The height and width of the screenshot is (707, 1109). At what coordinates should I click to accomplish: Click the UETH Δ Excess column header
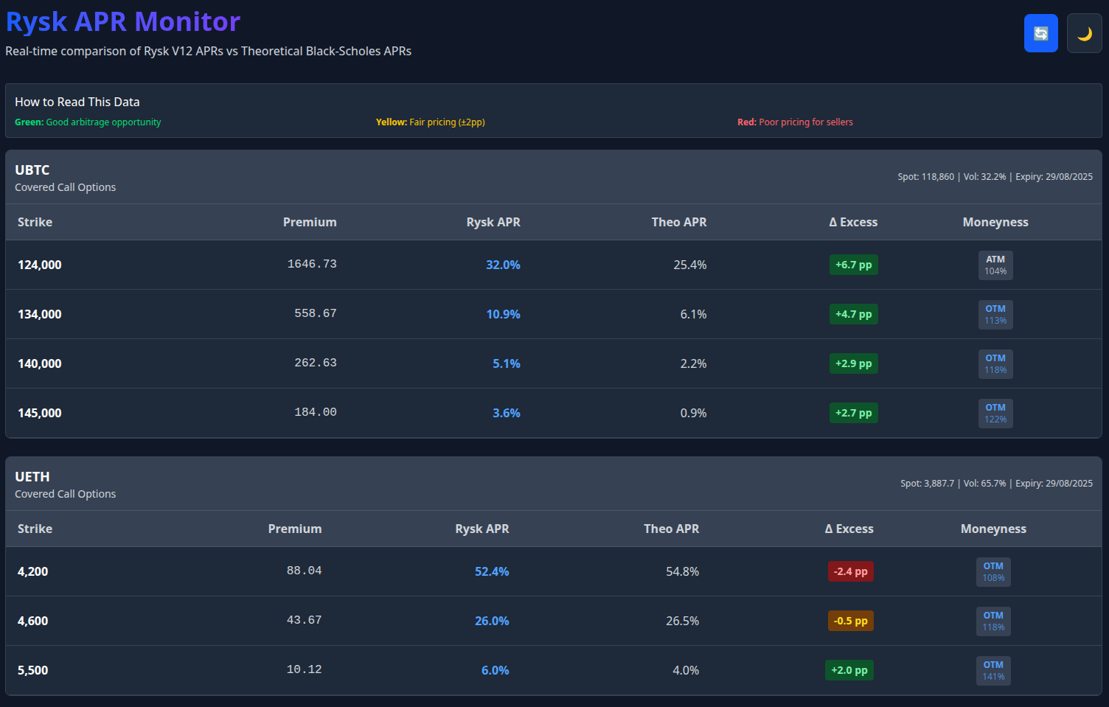click(849, 529)
